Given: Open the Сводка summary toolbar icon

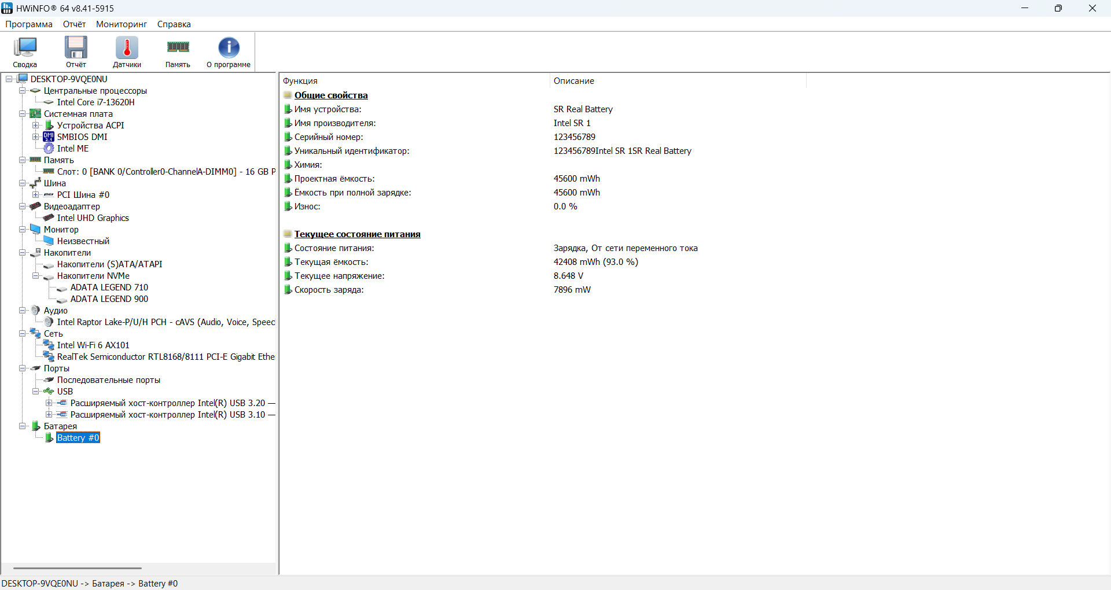Looking at the screenshot, I should (25, 47).
